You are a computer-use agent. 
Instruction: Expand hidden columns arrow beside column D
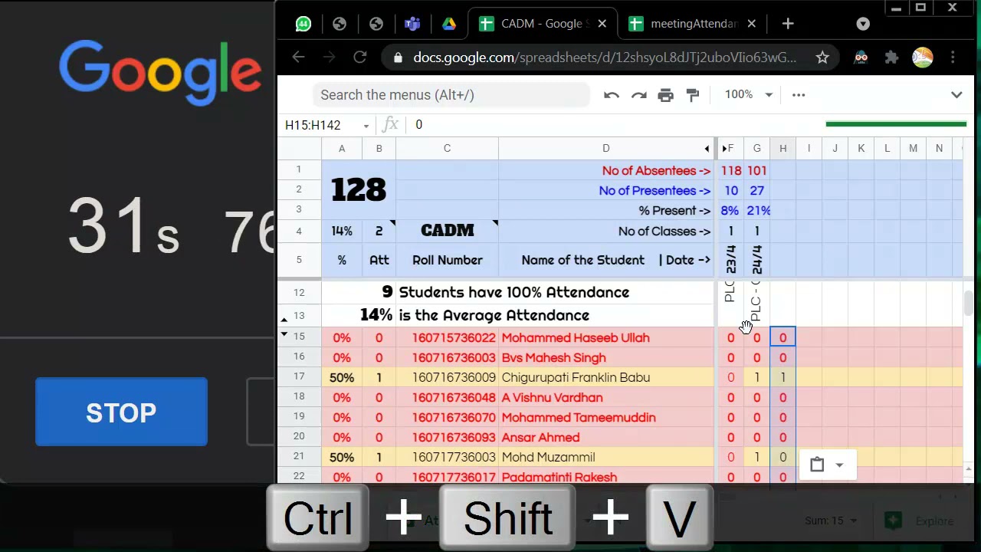click(707, 149)
